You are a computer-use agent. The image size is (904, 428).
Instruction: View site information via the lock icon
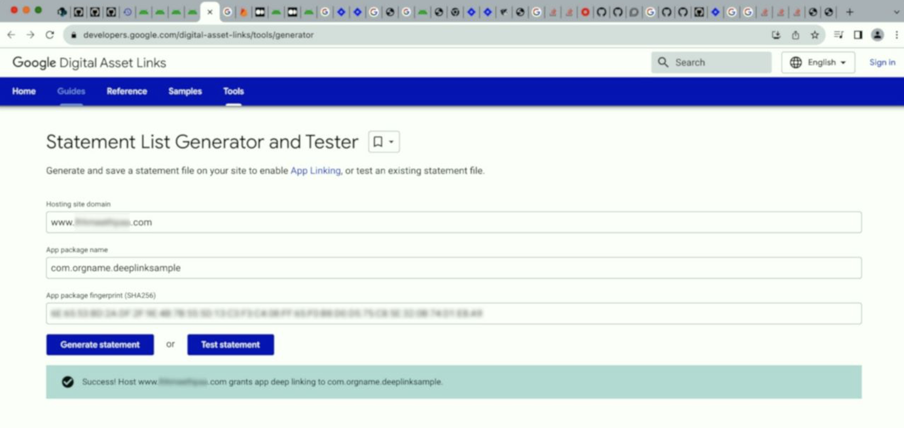pyautogui.click(x=73, y=35)
